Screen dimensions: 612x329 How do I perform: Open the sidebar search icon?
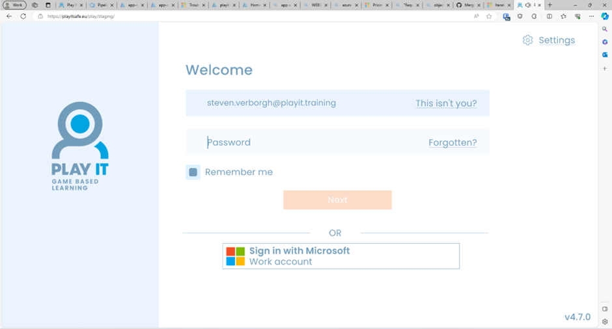[x=605, y=29]
